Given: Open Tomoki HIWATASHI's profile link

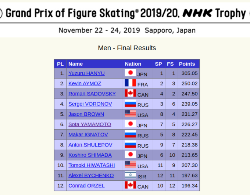Looking at the screenshot, I should pyautogui.click(x=92, y=165).
